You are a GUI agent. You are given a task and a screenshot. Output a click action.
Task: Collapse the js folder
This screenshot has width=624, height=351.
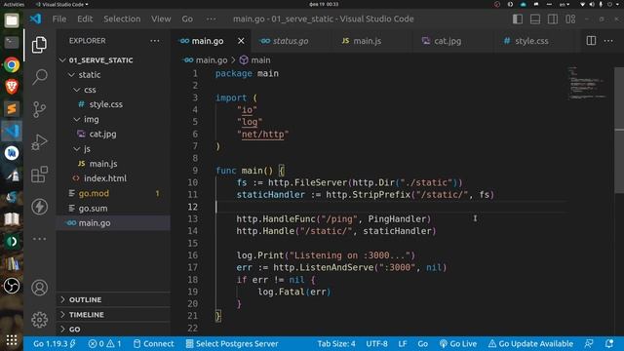click(113, 149)
